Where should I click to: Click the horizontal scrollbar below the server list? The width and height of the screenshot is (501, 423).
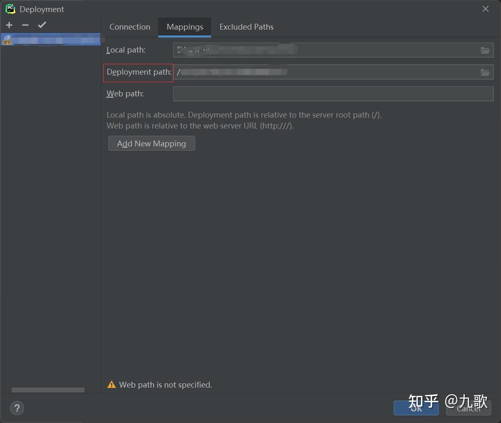[47, 390]
